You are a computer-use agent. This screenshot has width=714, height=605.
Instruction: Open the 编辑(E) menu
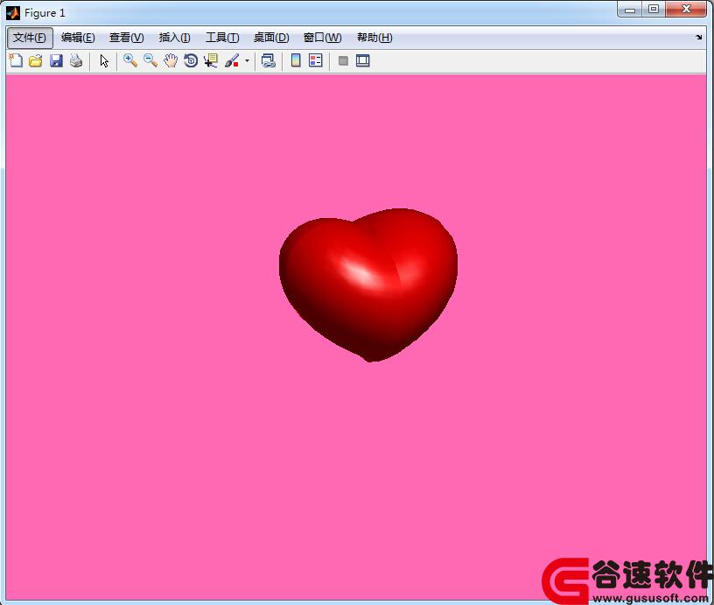click(x=78, y=38)
